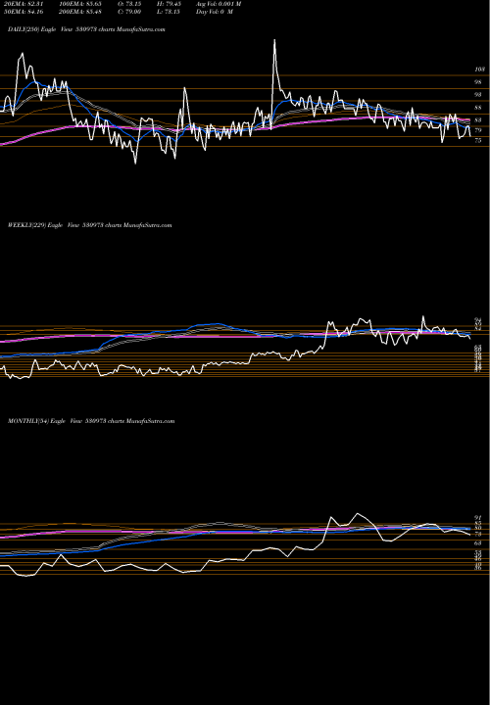Click the 108 price label on daily axis
The width and height of the screenshot is (490, 705).
coord(479,70)
